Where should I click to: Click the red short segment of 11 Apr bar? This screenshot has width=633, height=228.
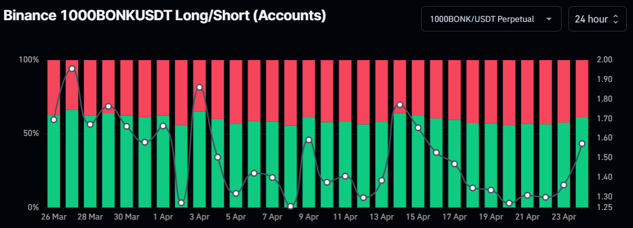click(345, 90)
